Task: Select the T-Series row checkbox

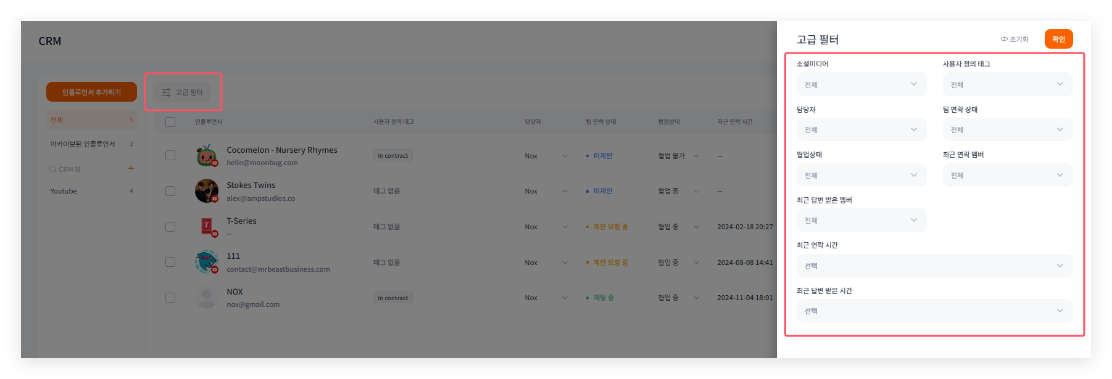Action: point(170,227)
